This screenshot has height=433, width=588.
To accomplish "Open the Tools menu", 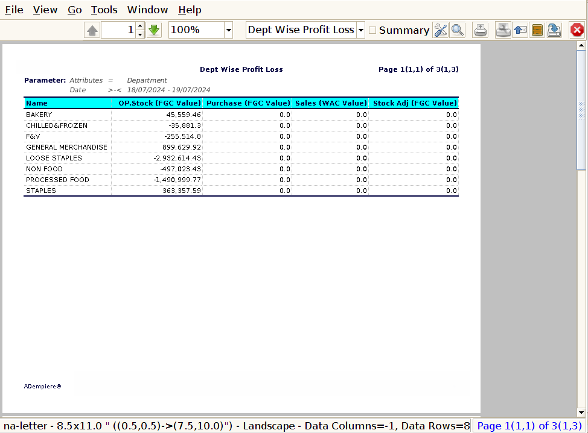I will tap(104, 10).
